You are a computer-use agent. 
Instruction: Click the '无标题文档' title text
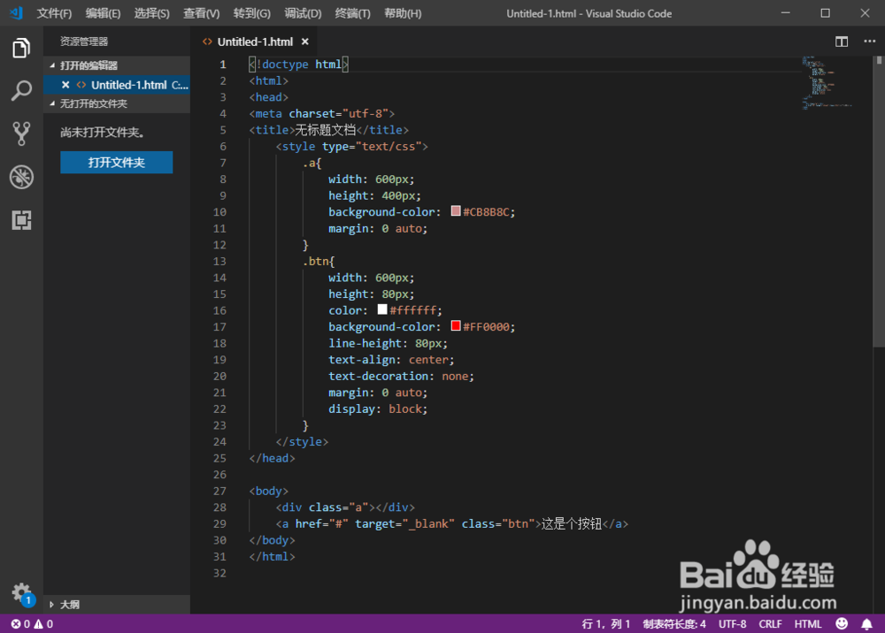click(325, 130)
